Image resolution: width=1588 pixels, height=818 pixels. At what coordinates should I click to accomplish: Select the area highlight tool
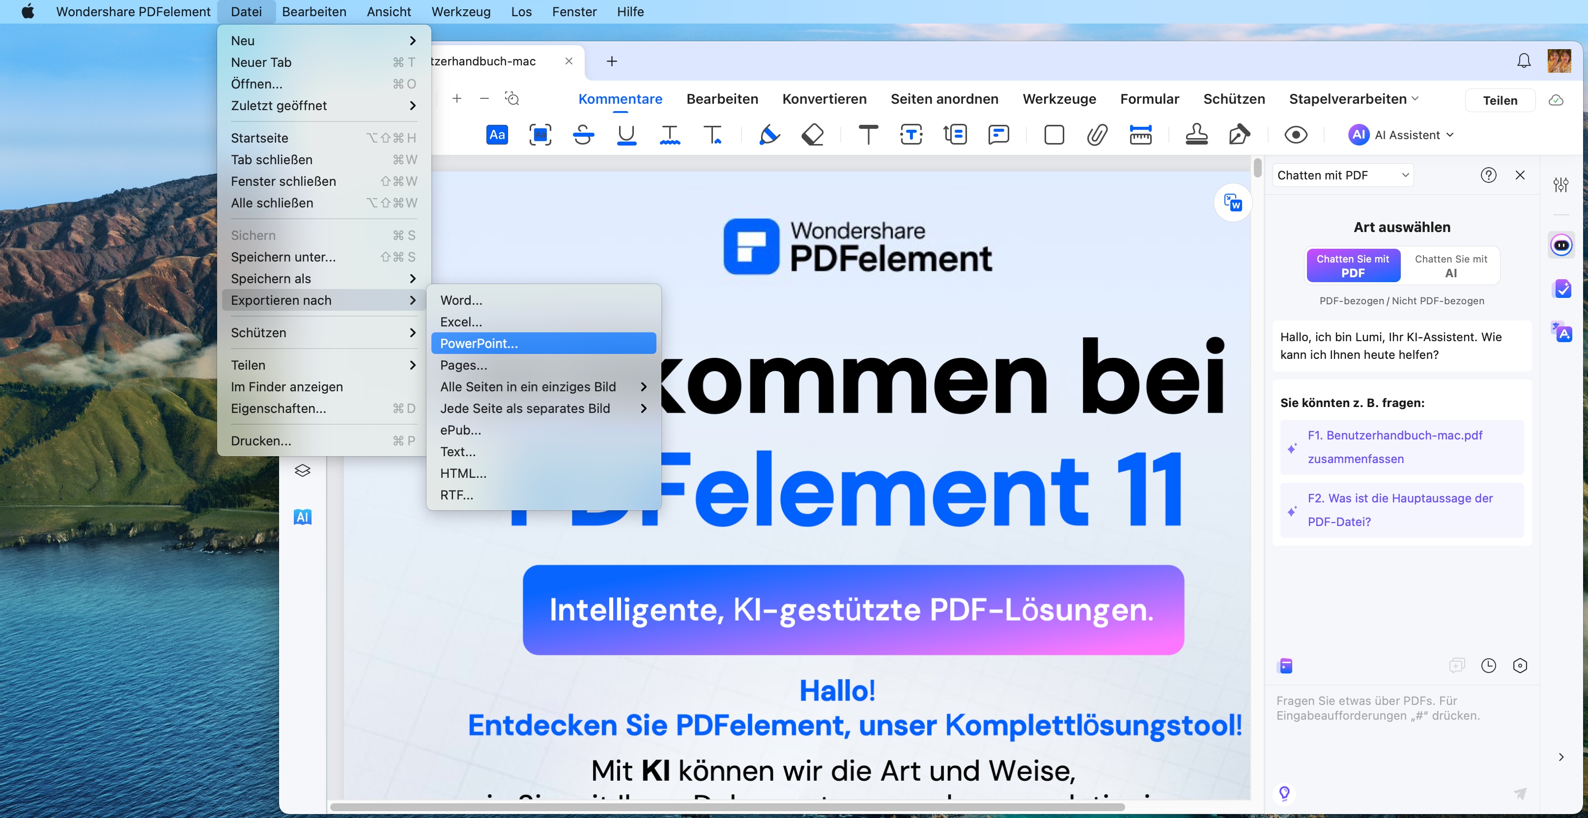540,135
